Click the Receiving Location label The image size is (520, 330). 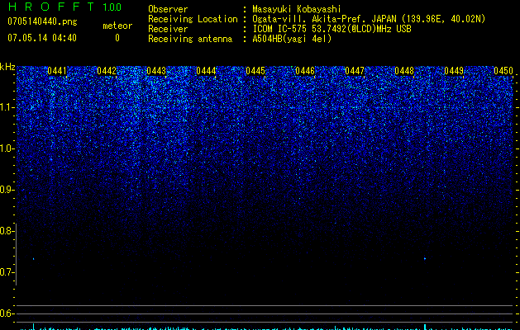point(193,19)
